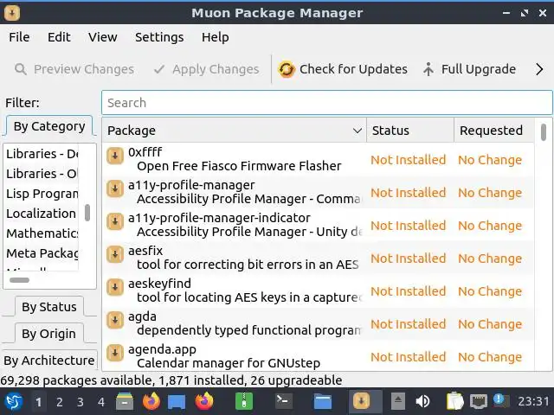Expand the By Architecture filter section

click(x=48, y=361)
